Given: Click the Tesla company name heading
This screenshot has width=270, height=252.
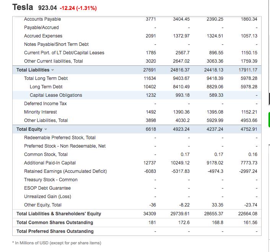Looking at the screenshot, I should click(23, 7).
